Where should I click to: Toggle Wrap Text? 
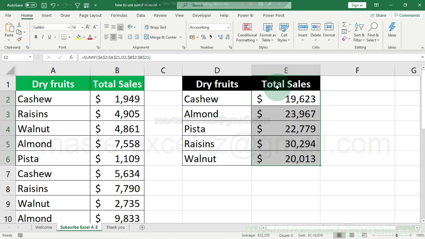[155, 27]
